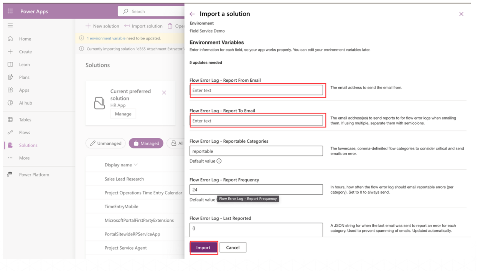Select the Unmanaged solutions filter
The width and height of the screenshot is (477, 271).
coord(106,144)
